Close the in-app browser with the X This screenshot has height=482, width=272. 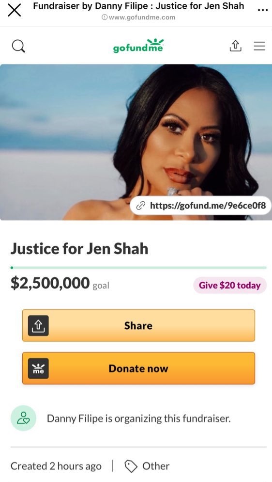(14, 10)
